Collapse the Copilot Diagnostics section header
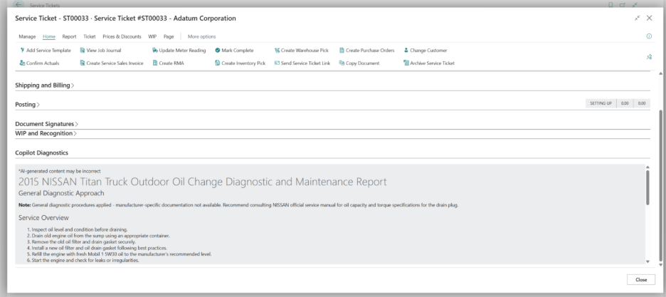This screenshot has height=297, width=666. 41,152
